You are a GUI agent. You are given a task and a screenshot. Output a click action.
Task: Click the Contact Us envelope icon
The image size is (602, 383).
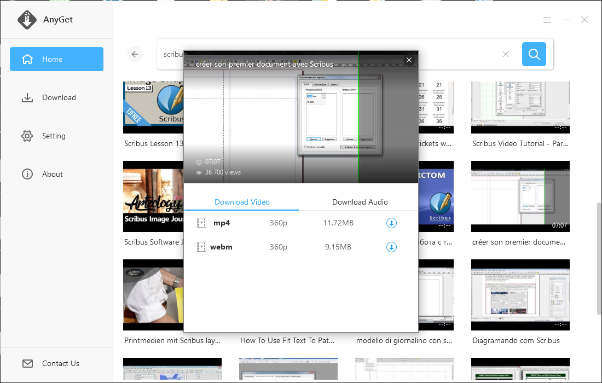(x=28, y=363)
